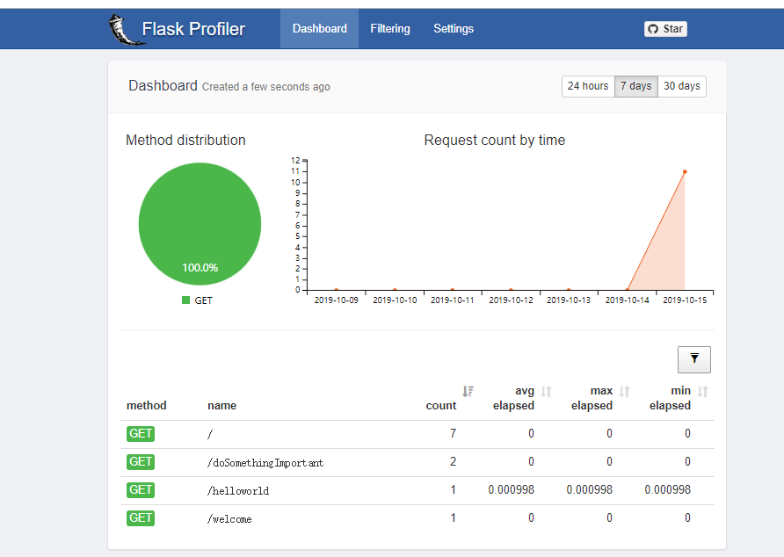Screen dimensions: 784x557
Task: Click the 100.0% pie chart label
Action: pyautogui.click(x=200, y=268)
